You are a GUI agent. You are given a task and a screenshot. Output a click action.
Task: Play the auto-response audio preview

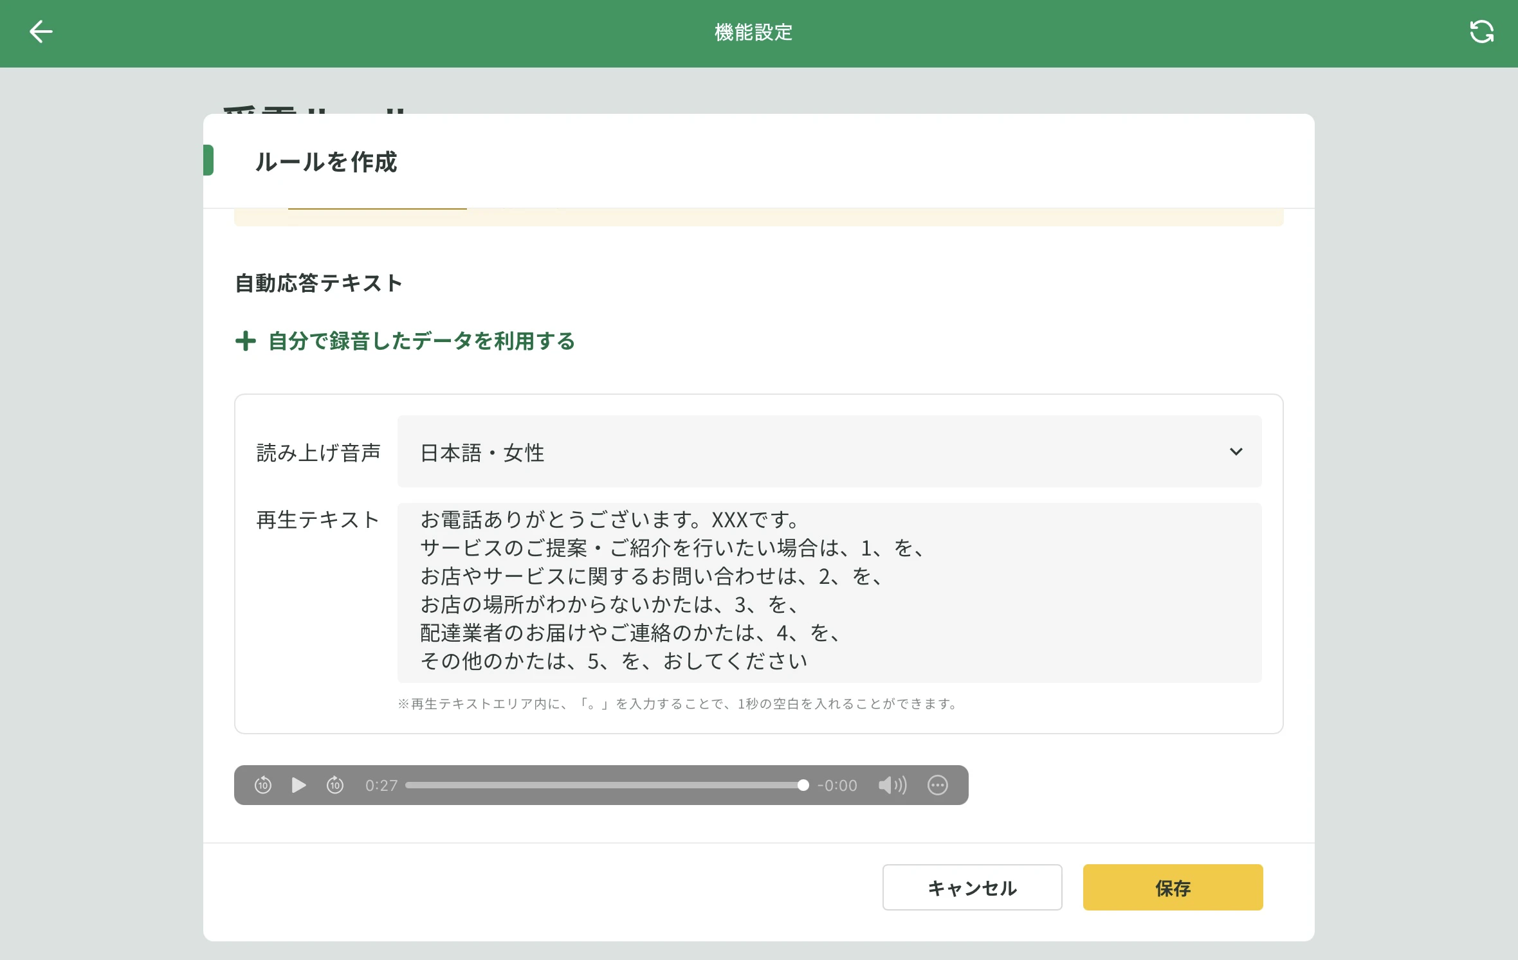tap(298, 785)
